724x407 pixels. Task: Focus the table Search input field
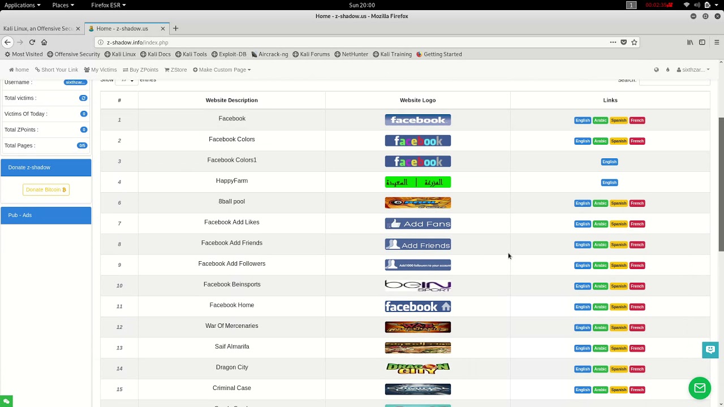(x=674, y=80)
